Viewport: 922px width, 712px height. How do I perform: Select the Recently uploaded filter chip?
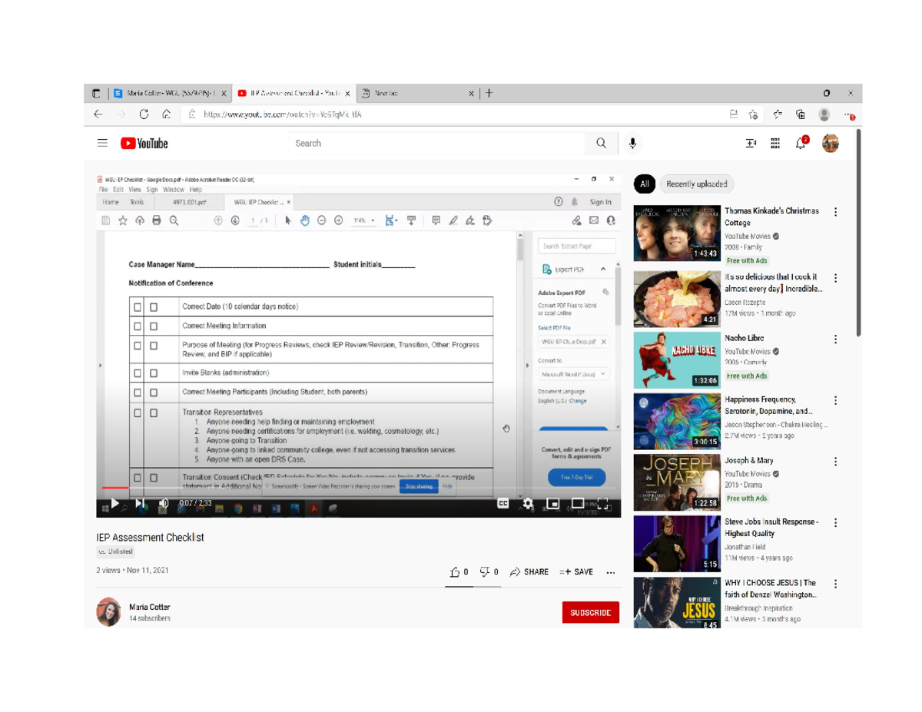coord(696,184)
